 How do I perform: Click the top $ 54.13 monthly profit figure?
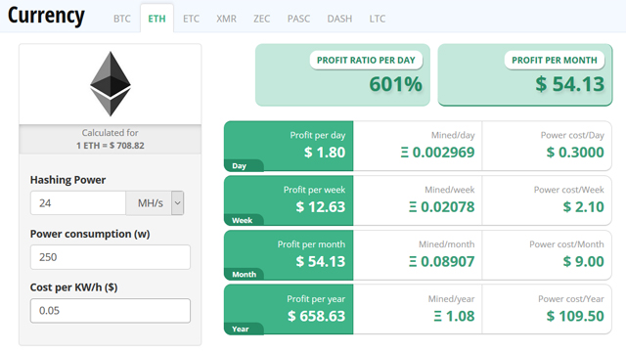tap(569, 84)
